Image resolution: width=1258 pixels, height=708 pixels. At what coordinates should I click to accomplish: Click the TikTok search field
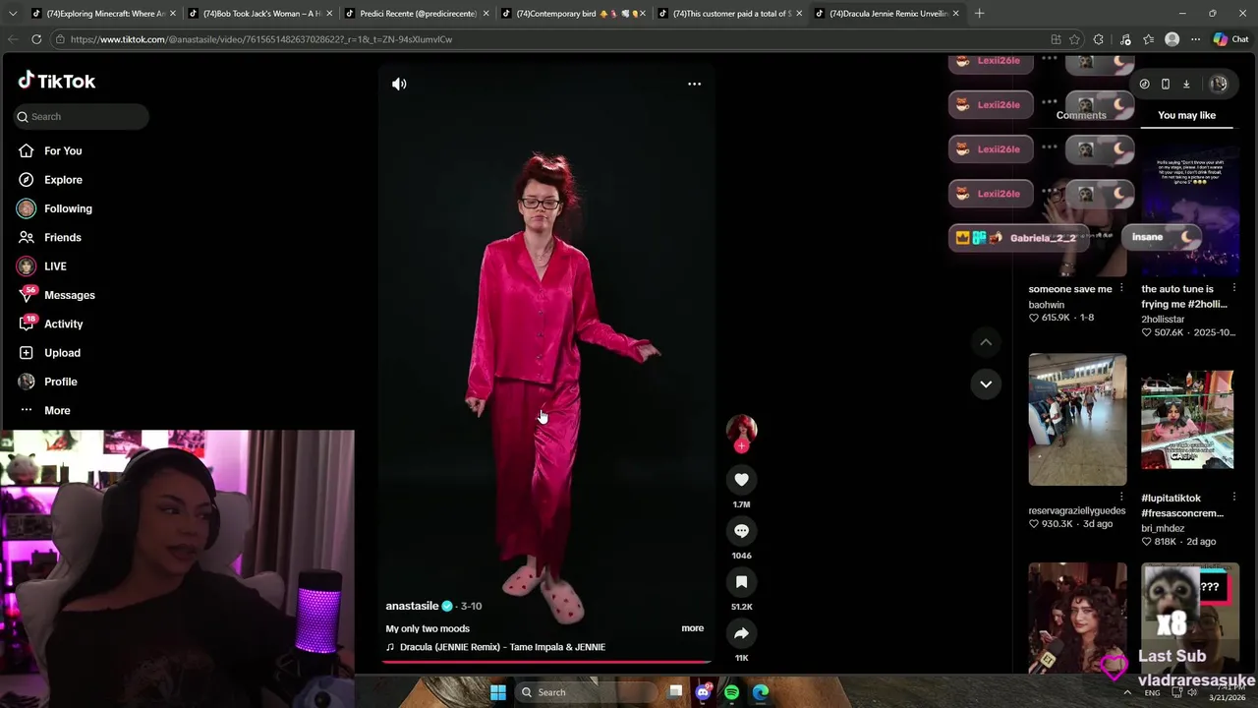click(82, 116)
